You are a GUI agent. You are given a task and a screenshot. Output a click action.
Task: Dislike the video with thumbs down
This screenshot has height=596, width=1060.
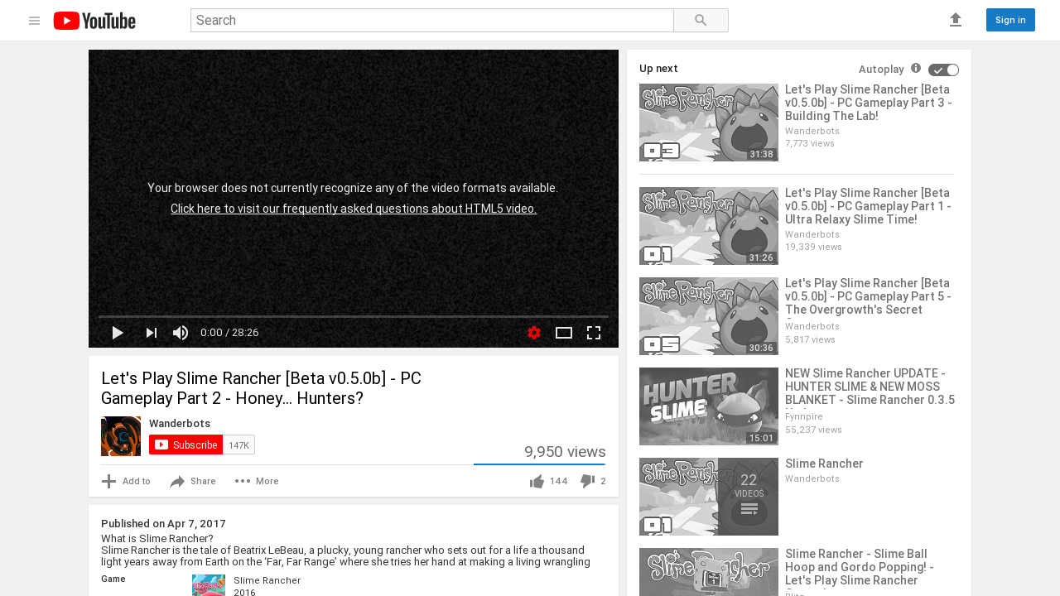pos(593,481)
